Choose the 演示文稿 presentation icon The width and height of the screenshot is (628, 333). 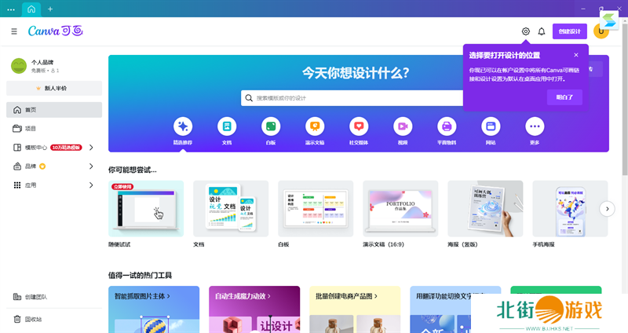click(315, 126)
